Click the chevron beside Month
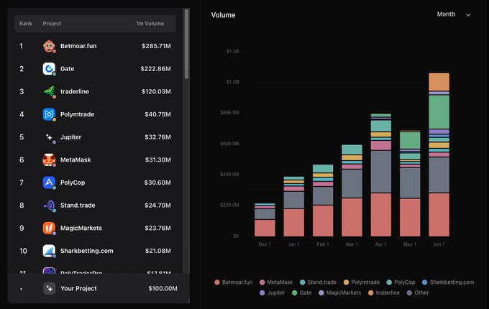The width and height of the screenshot is (489, 309). (x=468, y=14)
